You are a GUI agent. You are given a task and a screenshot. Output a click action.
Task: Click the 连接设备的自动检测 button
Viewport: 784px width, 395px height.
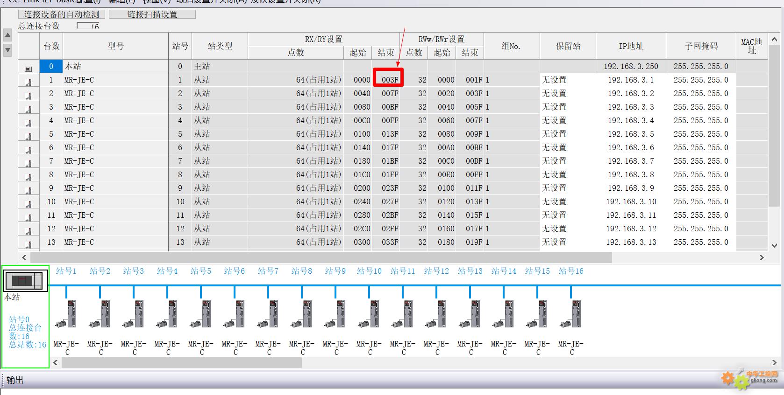pos(61,14)
